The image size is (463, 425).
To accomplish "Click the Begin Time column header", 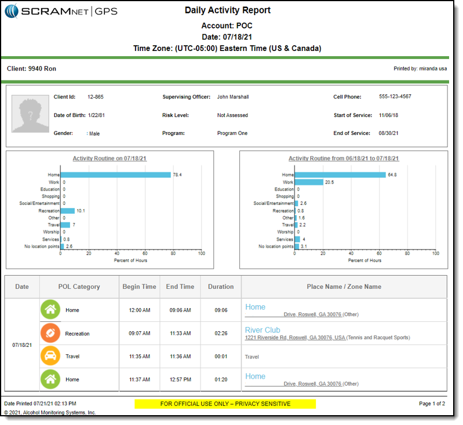I will [x=139, y=287].
